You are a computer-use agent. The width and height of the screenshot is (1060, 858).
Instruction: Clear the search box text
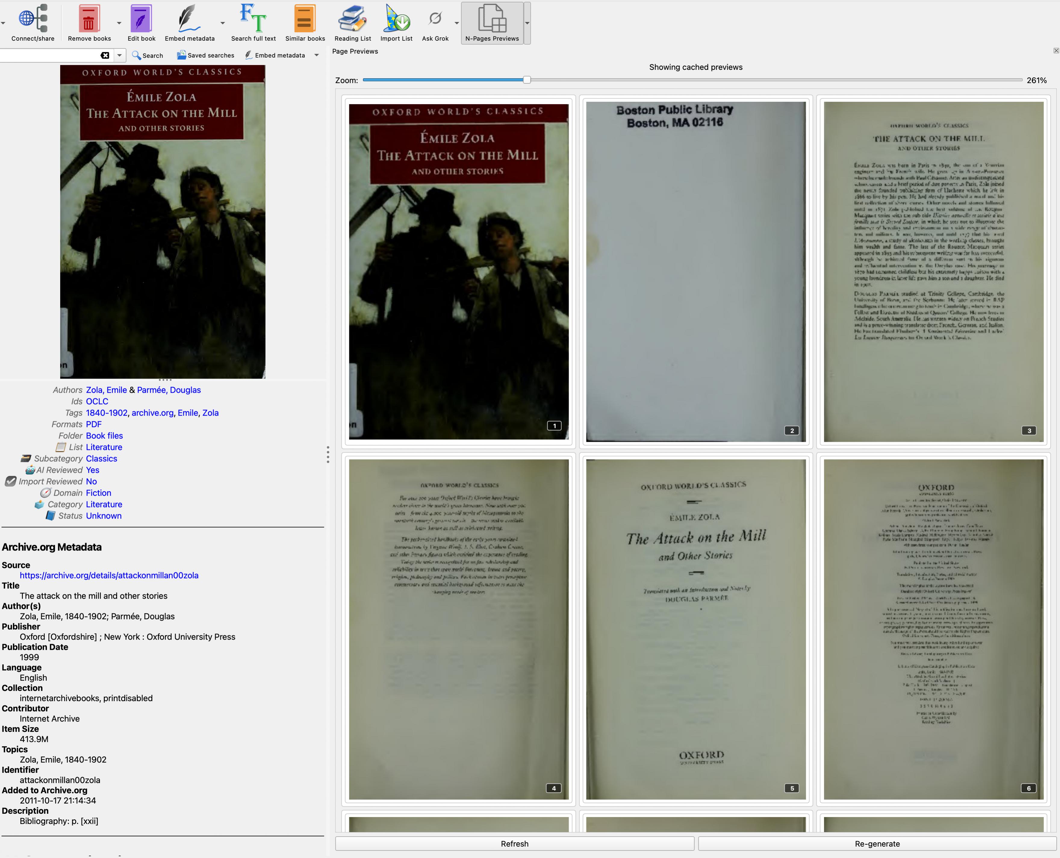[105, 55]
